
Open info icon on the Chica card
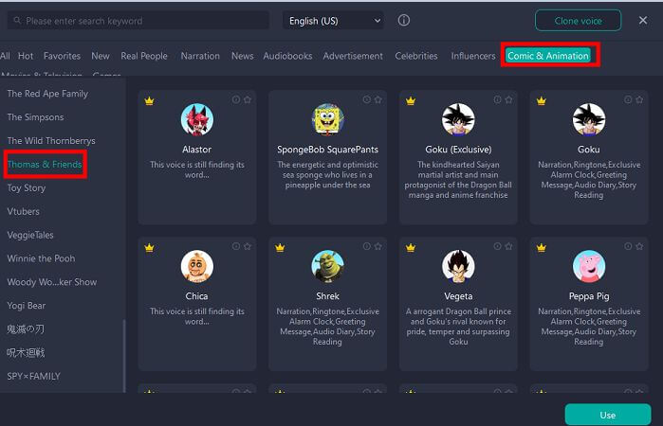pyautogui.click(x=236, y=246)
